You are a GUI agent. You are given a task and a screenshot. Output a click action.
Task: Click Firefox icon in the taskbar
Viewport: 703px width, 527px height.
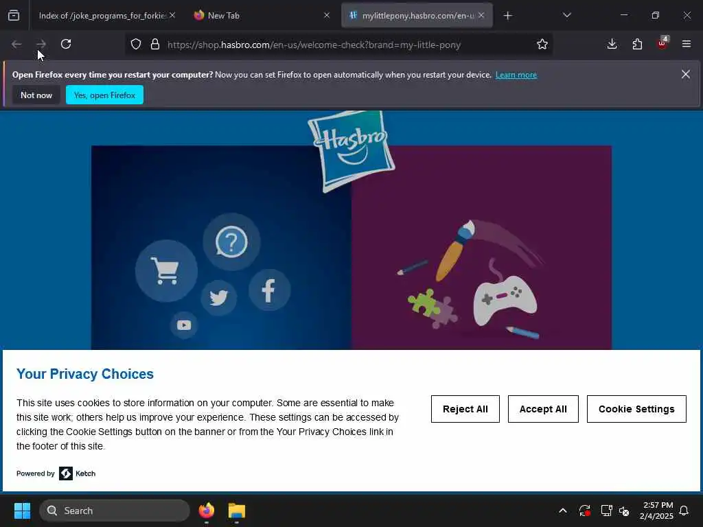[206, 511]
